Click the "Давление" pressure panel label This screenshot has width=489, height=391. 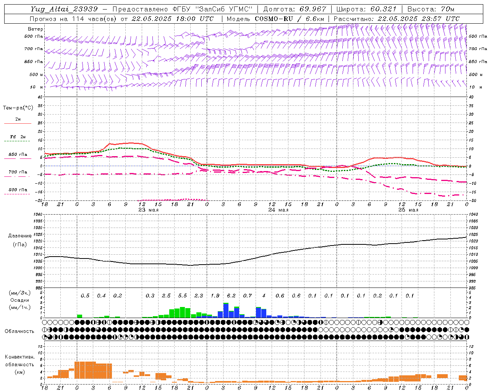(20, 236)
